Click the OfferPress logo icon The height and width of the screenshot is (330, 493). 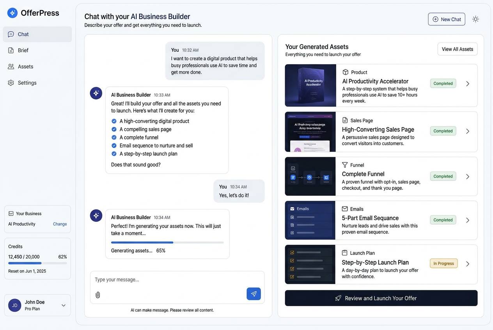tap(12, 13)
